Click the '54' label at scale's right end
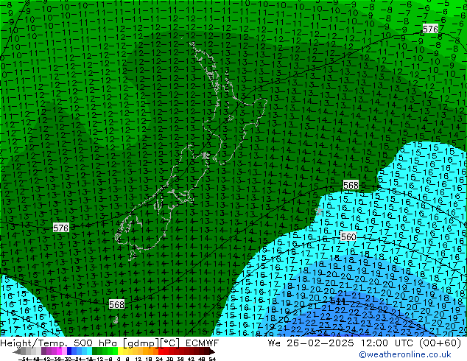The height and width of the screenshot is (361, 467). tap(212, 359)
